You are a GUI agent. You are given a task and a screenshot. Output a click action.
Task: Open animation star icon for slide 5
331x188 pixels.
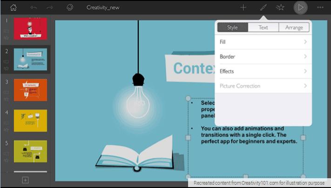tap(7, 161)
